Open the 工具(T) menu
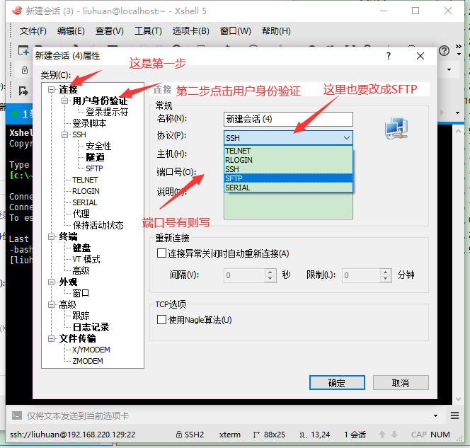 [x=148, y=31]
